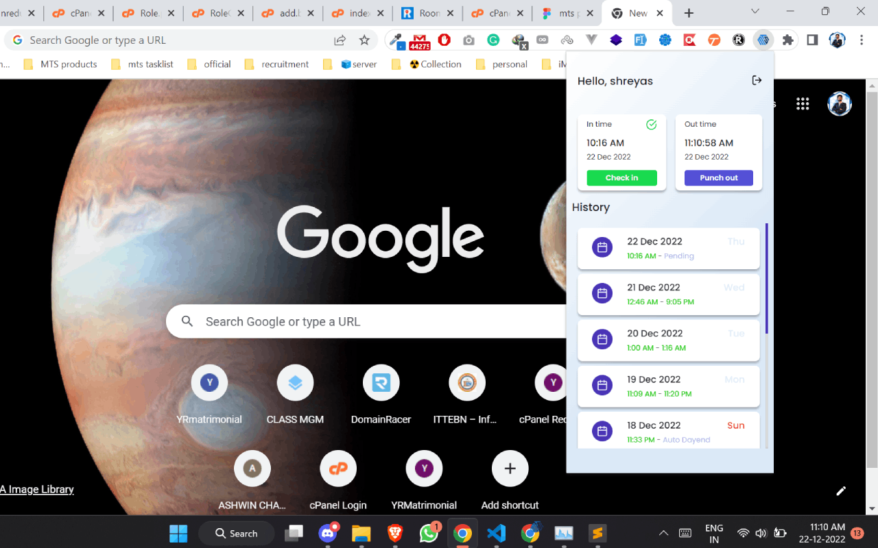Image resolution: width=878 pixels, height=548 pixels.
Task: Click the orange T extension icon
Action: (x=714, y=40)
